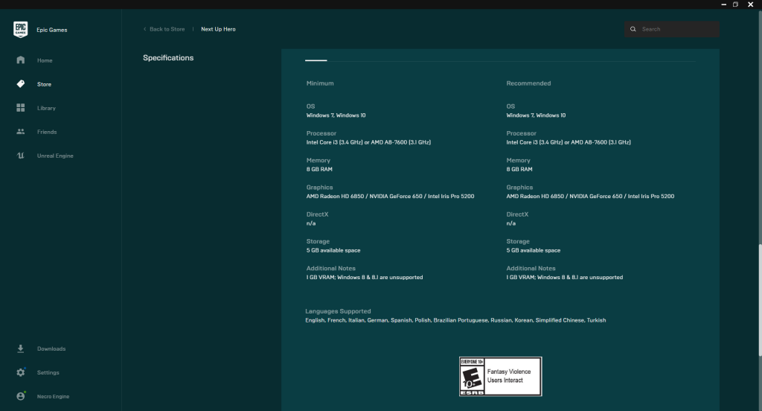This screenshot has width=762, height=411.
Task: Focus the Search input field
Action: [x=672, y=29]
